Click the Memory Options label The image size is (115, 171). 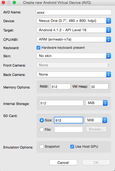tap(17, 87)
